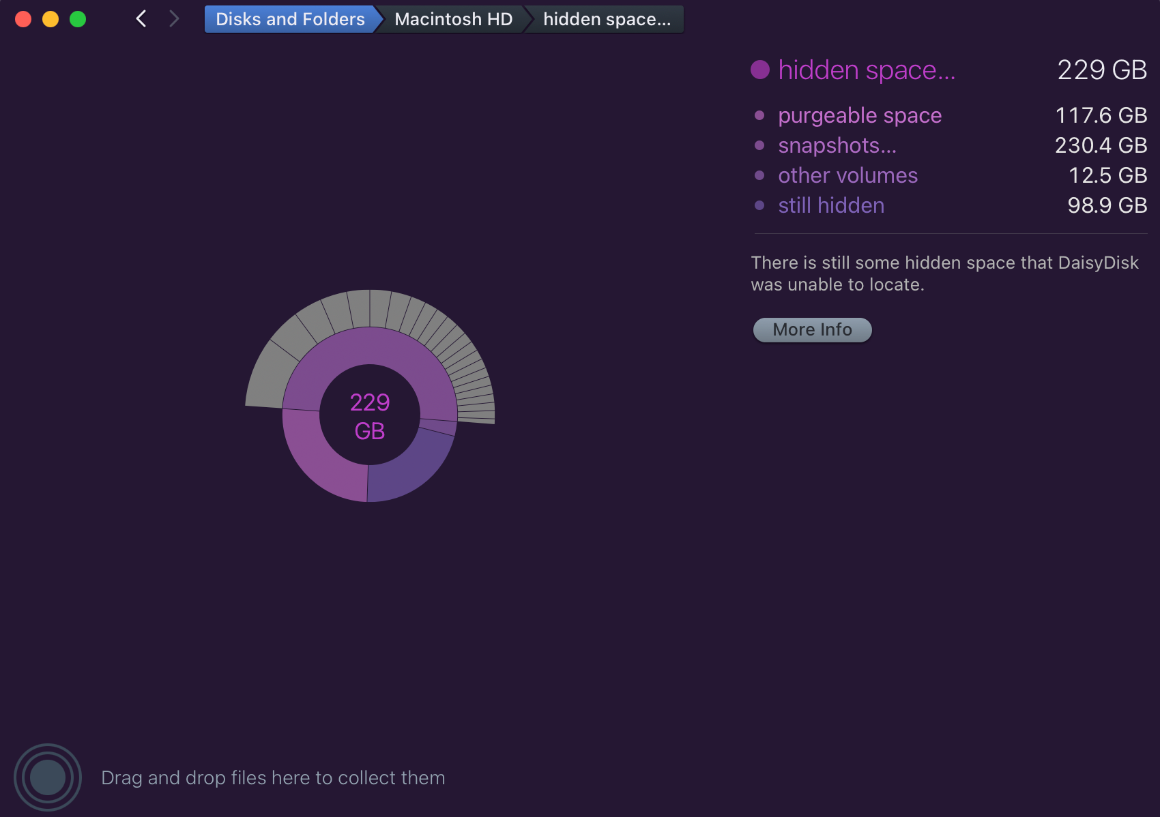Click the 229 GB center of the sunburst chart

coord(370,416)
